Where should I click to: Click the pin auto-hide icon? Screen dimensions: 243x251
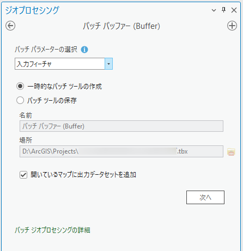[x=223, y=10]
